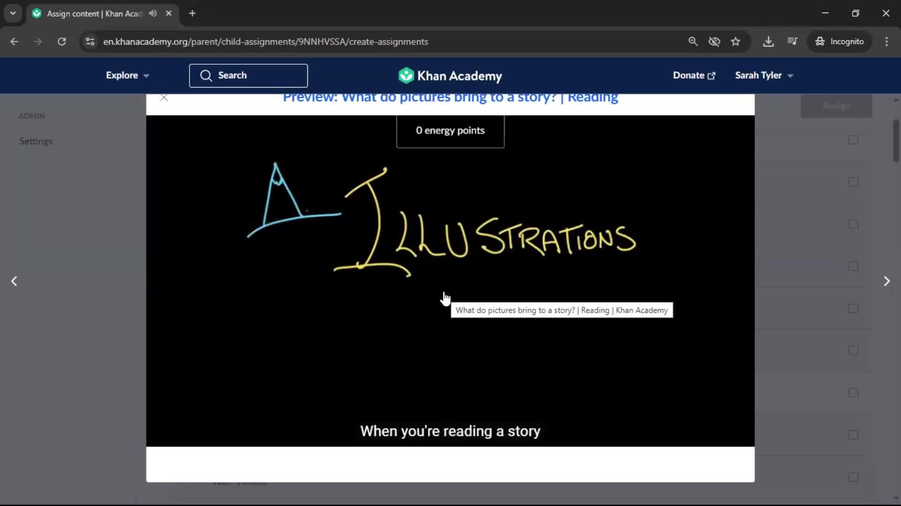Select the Assign content Khan Academy tab
The width and height of the screenshot is (901, 506).
coord(102,14)
